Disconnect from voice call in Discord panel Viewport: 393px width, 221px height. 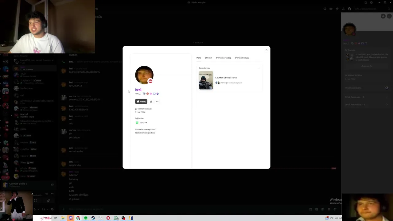(52, 194)
